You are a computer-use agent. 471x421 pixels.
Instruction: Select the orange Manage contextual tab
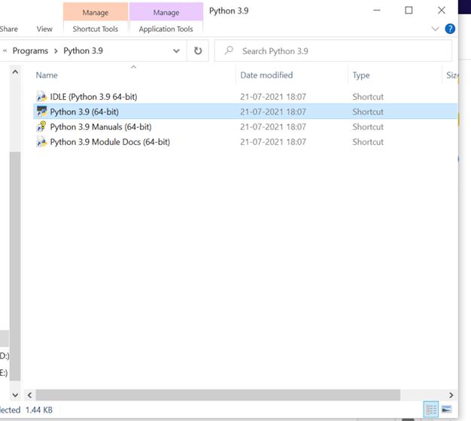point(96,12)
